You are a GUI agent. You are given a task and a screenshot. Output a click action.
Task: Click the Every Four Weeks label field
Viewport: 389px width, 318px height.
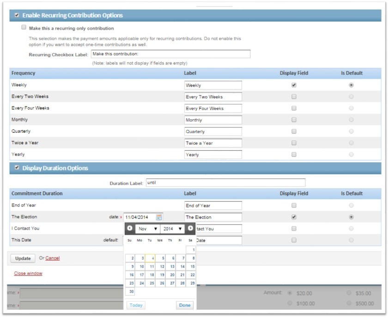pyautogui.click(x=213, y=109)
